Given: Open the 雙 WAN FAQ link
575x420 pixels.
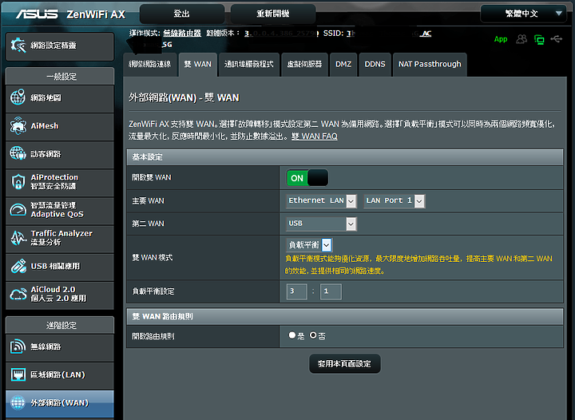Looking at the screenshot, I should point(315,137).
